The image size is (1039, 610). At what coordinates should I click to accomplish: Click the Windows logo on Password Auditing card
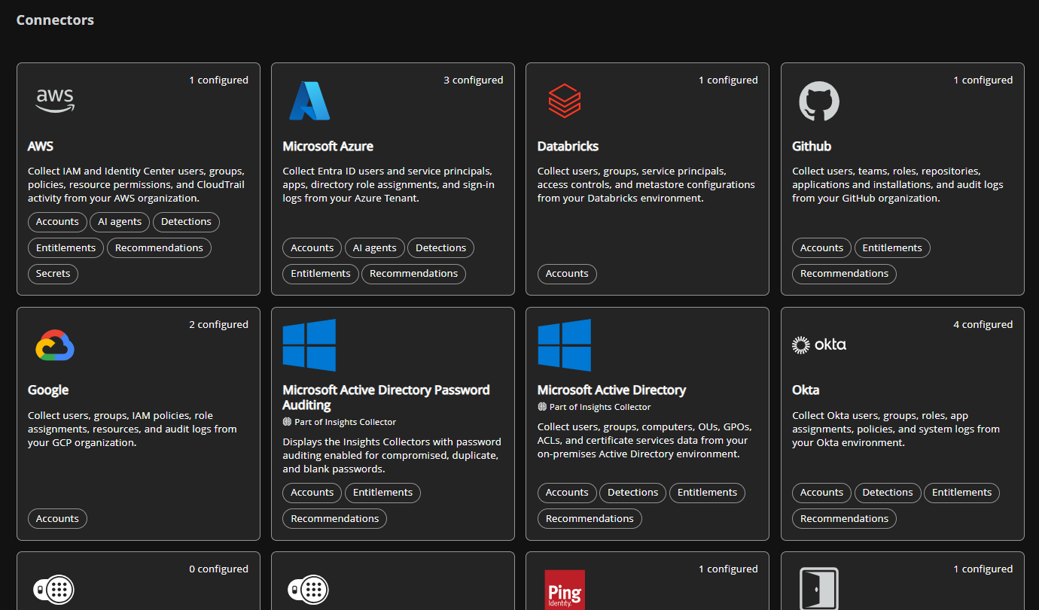(309, 345)
